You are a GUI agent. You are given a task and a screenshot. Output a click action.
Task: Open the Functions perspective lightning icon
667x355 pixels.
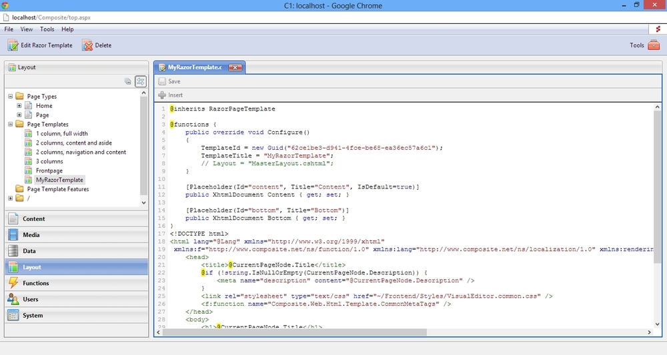tap(13, 283)
